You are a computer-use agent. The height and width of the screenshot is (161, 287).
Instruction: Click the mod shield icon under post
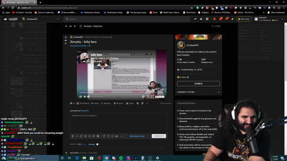pyautogui.click(x=143, y=103)
